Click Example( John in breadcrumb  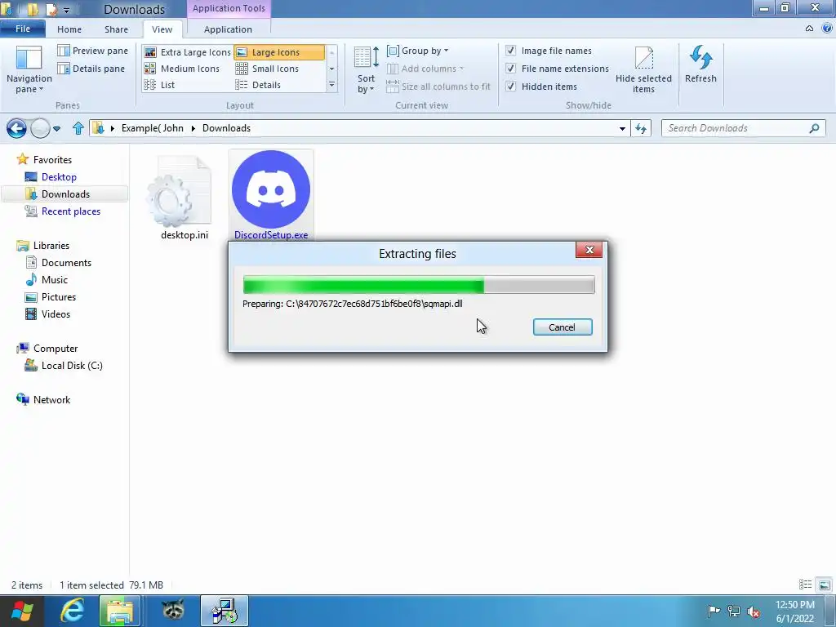point(153,128)
